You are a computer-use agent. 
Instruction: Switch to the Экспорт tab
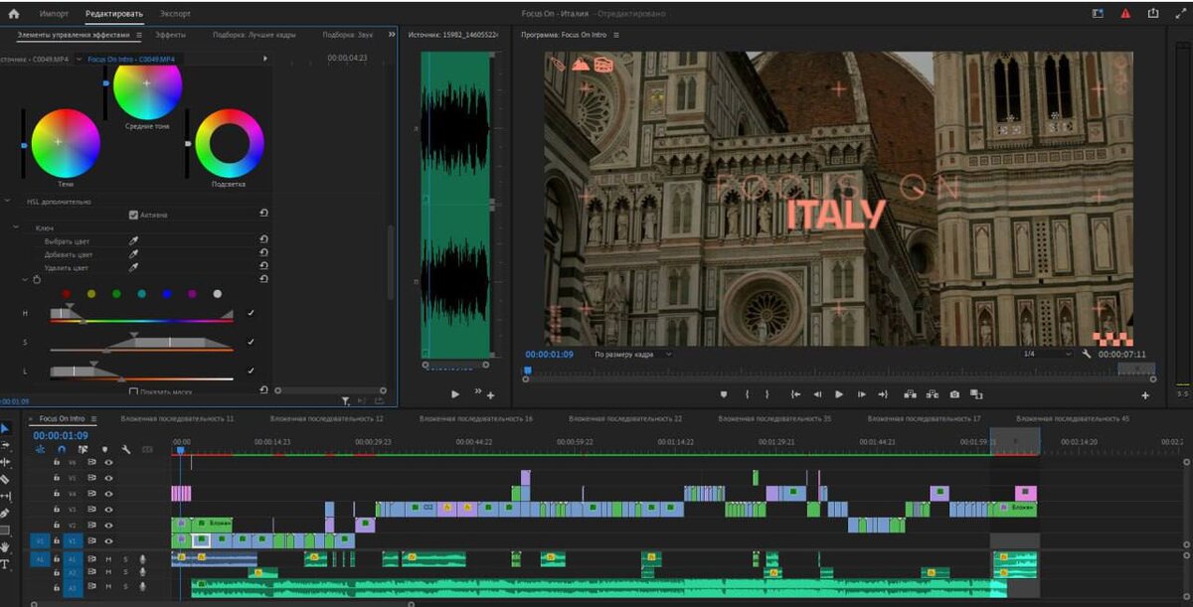tap(175, 14)
